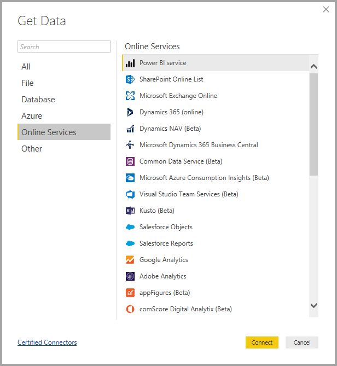Open the Certified Connectors link
337x366 pixels.
(x=47, y=342)
